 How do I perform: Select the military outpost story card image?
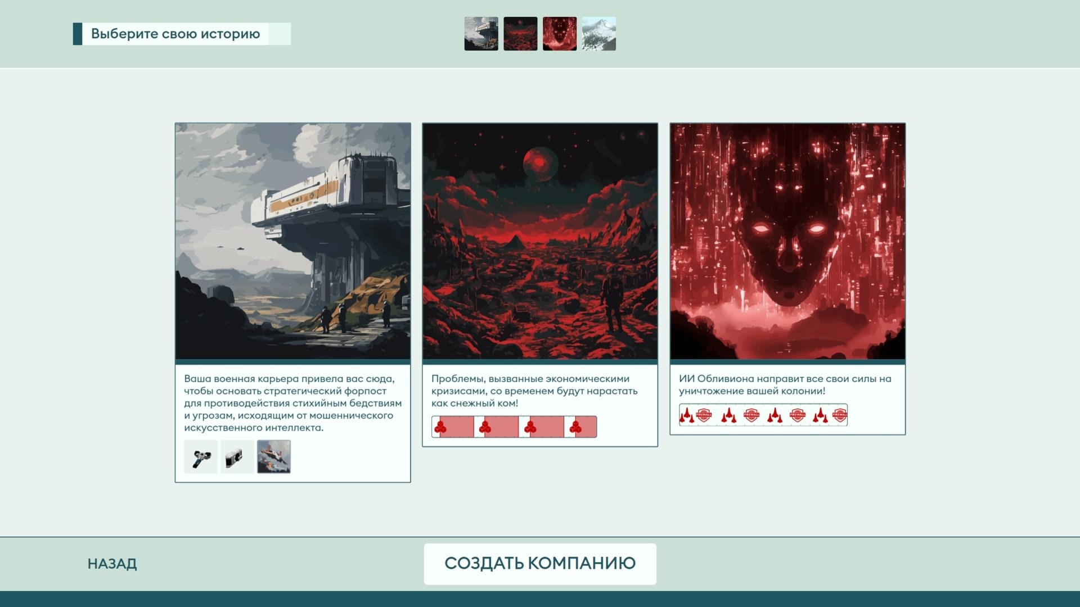click(292, 241)
